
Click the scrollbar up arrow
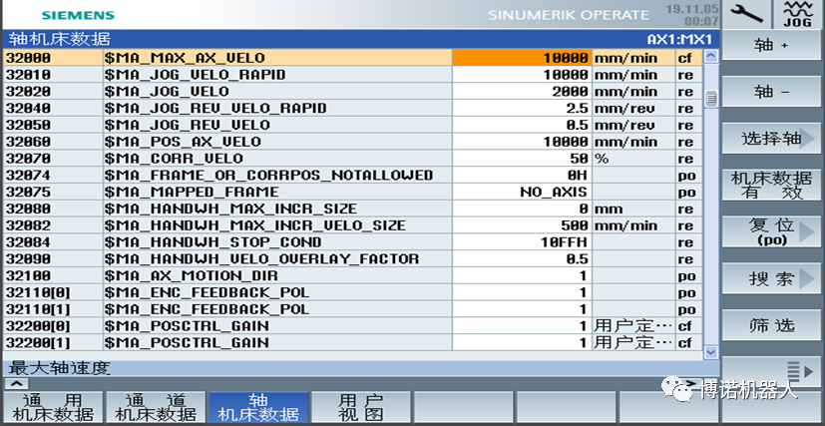(x=711, y=58)
